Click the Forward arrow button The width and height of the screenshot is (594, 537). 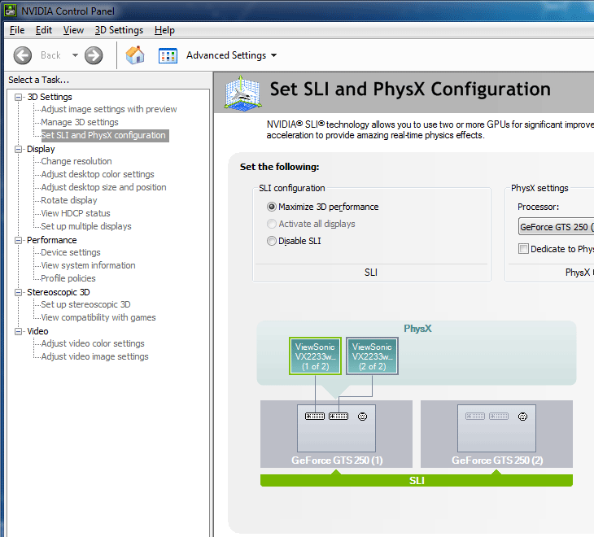click(94, 55)
